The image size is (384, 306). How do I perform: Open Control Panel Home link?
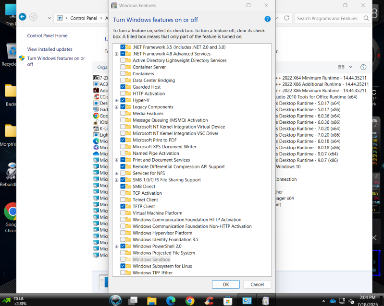click(47, 35)
